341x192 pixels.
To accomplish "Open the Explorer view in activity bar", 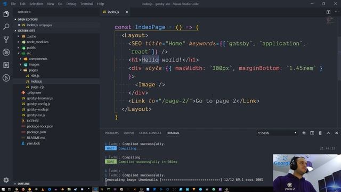I will click(x=6, y=14).
